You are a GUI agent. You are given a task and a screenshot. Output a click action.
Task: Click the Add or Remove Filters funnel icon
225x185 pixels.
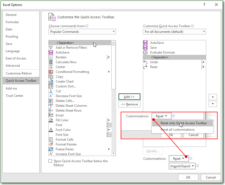[x=51, y=48]
